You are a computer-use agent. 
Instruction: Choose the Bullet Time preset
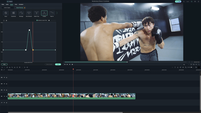(x=36, y=13)
